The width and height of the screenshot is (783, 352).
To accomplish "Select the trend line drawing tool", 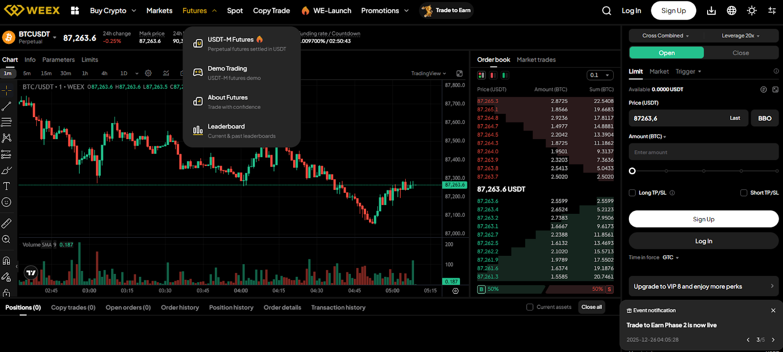I will (6, 106).
